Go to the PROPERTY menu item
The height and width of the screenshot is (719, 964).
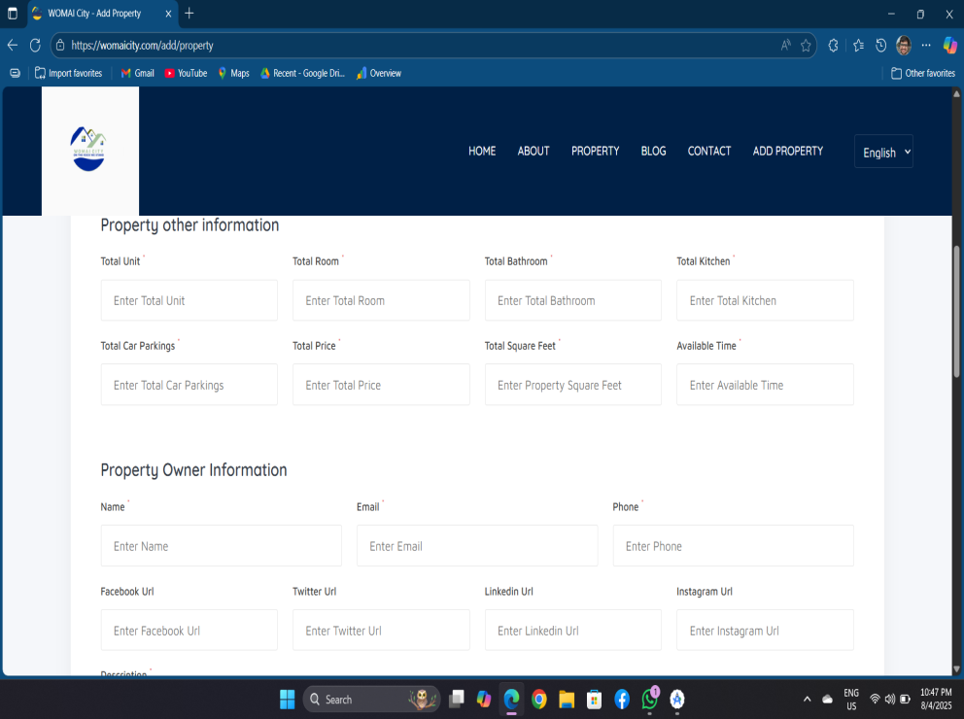(x=595, y=151)
